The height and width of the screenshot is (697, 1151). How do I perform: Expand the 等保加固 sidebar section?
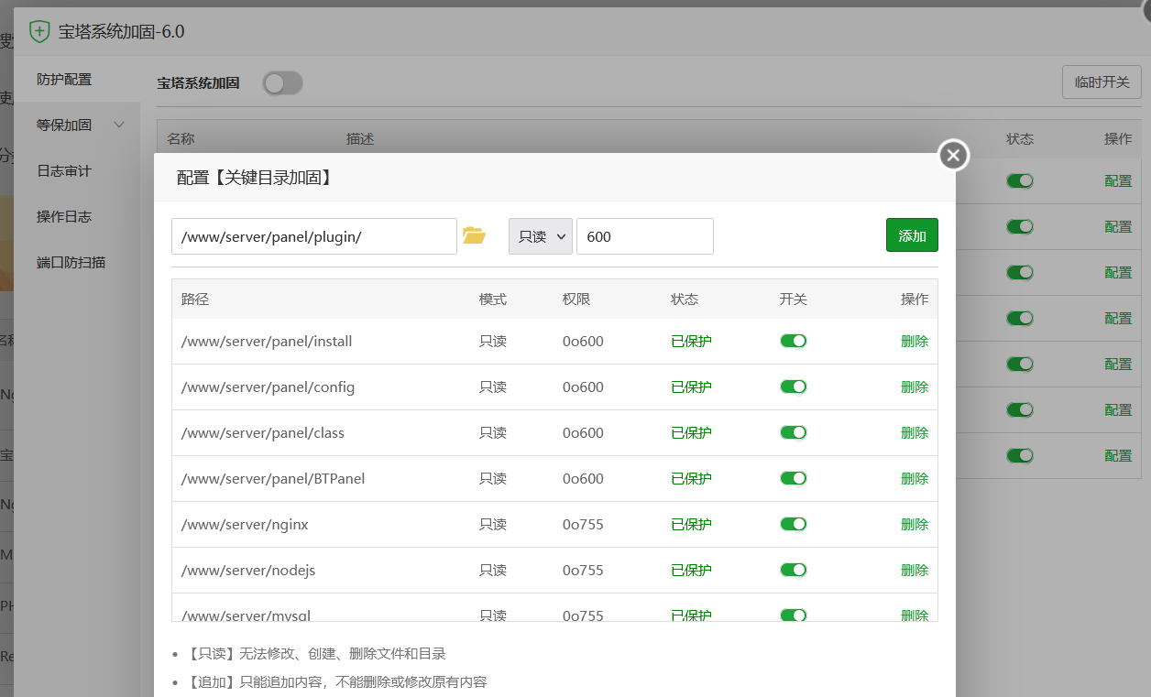pyautogui.click(x=77, y=125)
